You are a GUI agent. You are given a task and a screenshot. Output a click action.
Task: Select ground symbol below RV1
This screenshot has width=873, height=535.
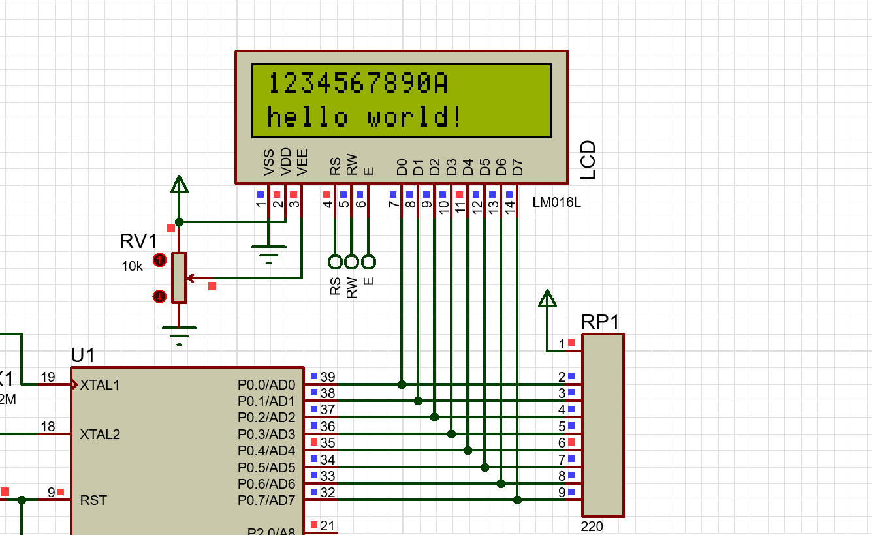point(179,335)
